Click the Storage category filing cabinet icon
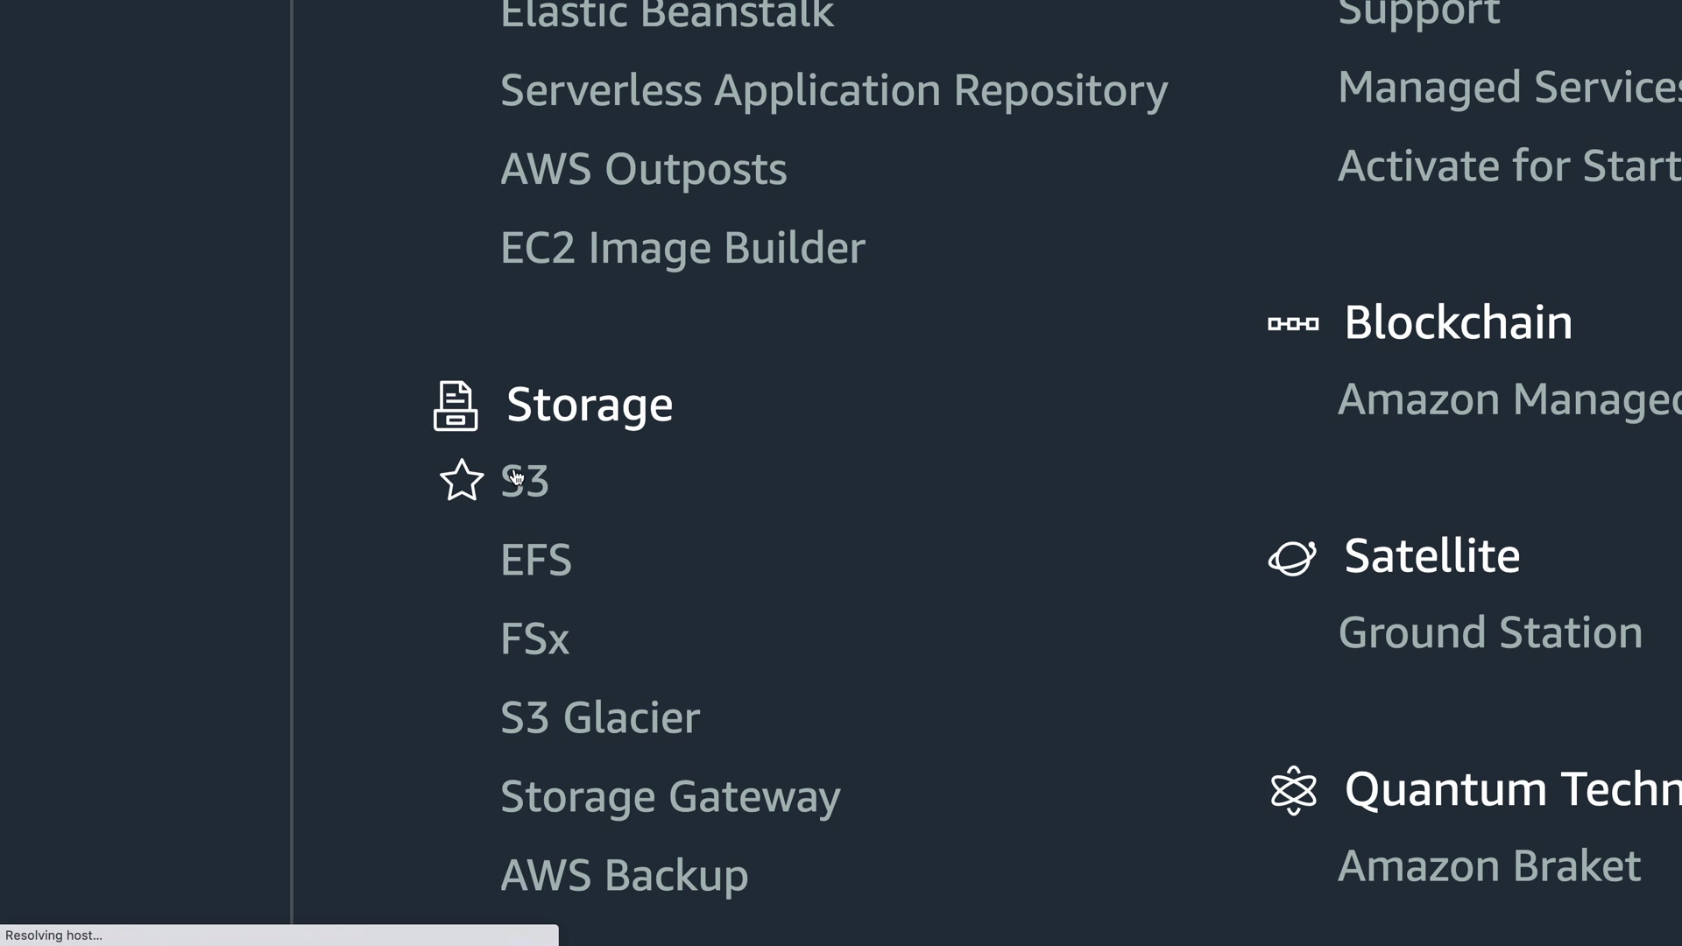Viewport: 1682px width, 946px height. click(456, 406)
